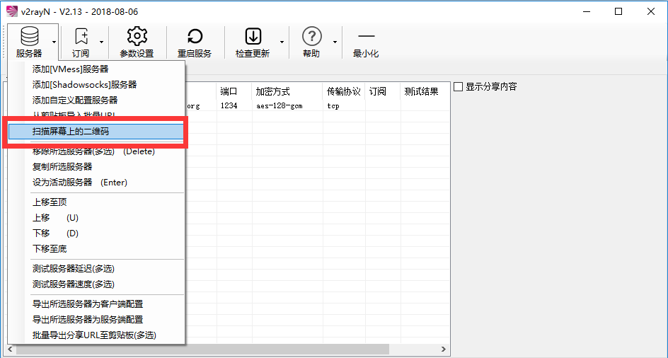Click the Servers database icon
The height and width of the screenshot is (358, 668).
pyautogui.click(x=28, y=37)
